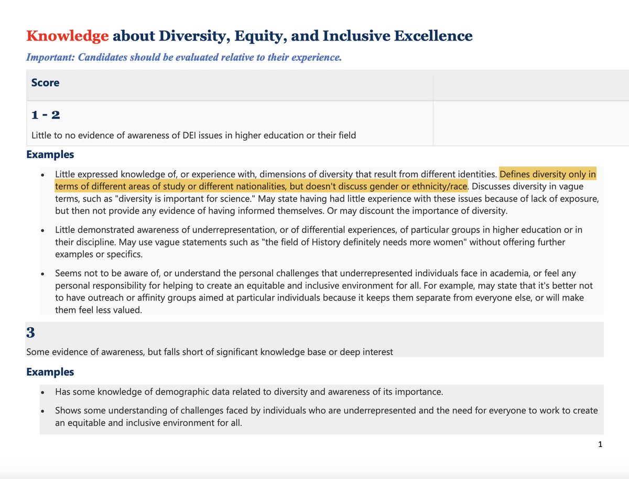Click the italic line "Important: Candidates should be evaluated"
629x479 pixels.
coord(184,57)
